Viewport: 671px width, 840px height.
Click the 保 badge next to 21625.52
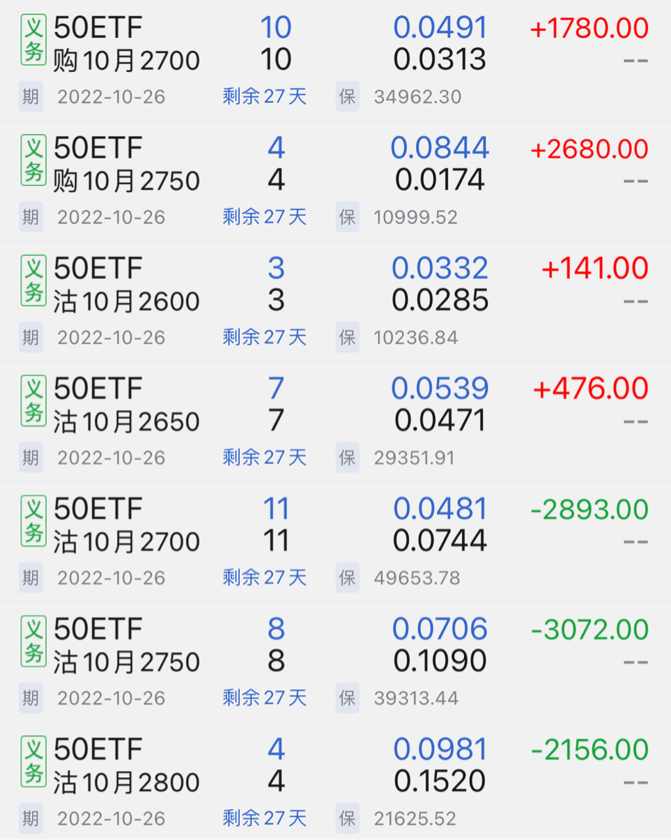click(347, 818)
